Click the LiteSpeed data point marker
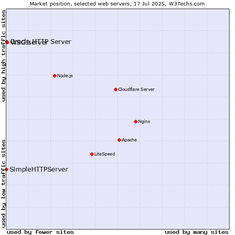Screen dimensions: 235x235 [92, 154]
